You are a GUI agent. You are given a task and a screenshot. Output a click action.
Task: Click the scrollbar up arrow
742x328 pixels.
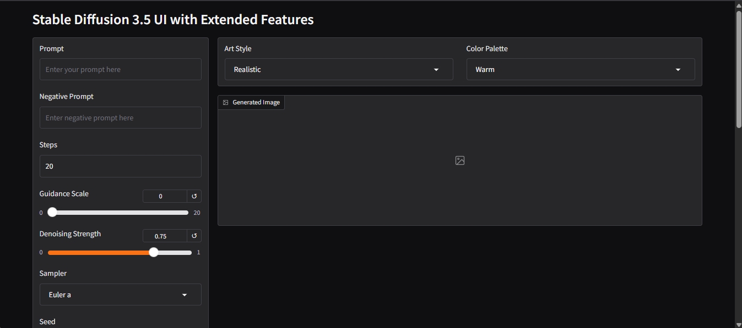tap(739, 5)
